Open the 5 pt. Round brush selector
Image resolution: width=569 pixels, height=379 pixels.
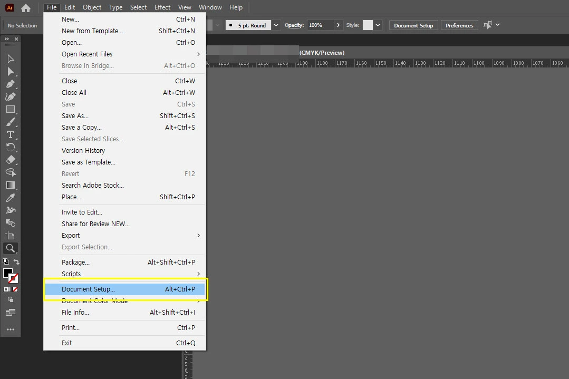[248, 25]
